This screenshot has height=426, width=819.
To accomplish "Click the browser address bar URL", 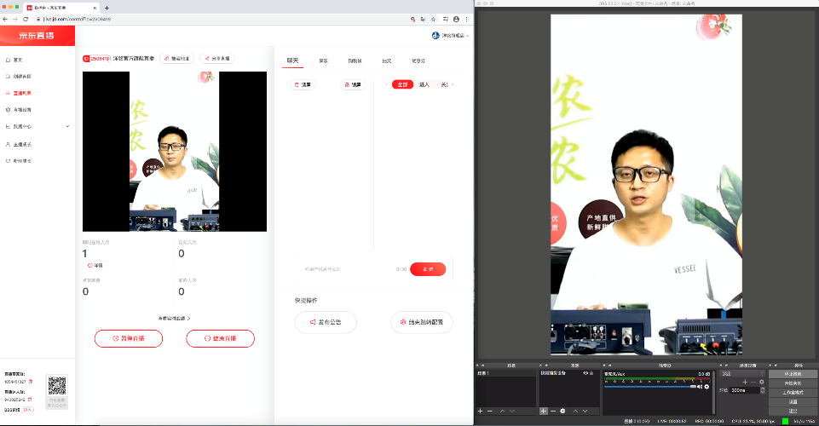I will pyautogui.click(x=77, y=19).
